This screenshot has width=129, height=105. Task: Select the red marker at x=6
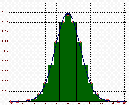[45, 83]
